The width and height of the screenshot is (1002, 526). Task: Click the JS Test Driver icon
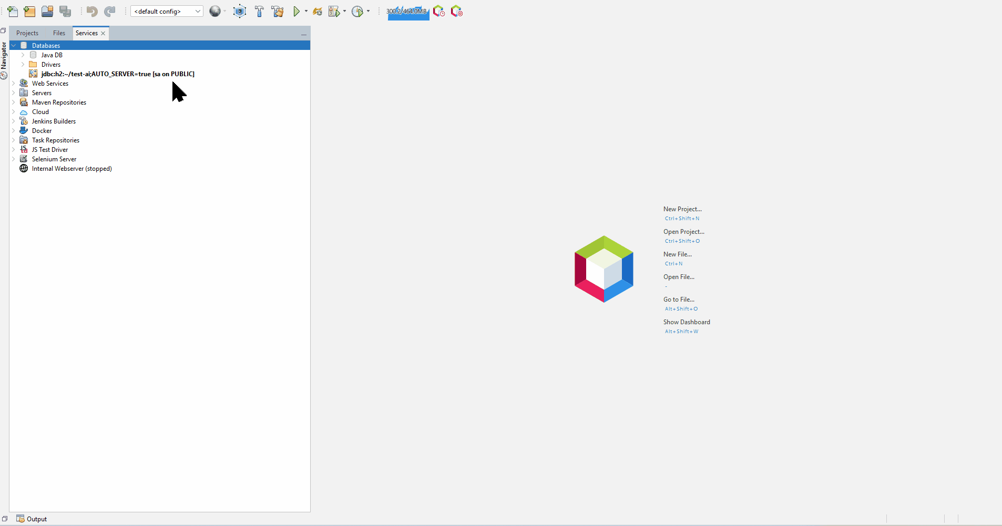[24, 150]
